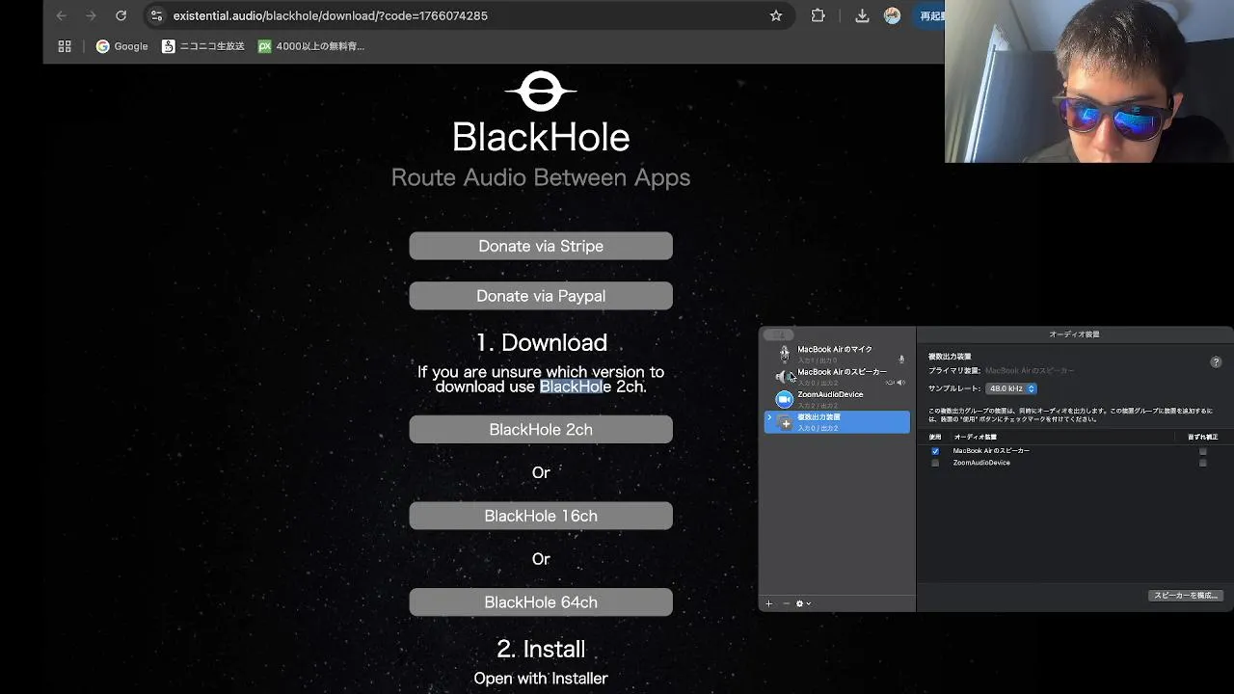Click the 再起動 update button in Chrome

[930, 15]
